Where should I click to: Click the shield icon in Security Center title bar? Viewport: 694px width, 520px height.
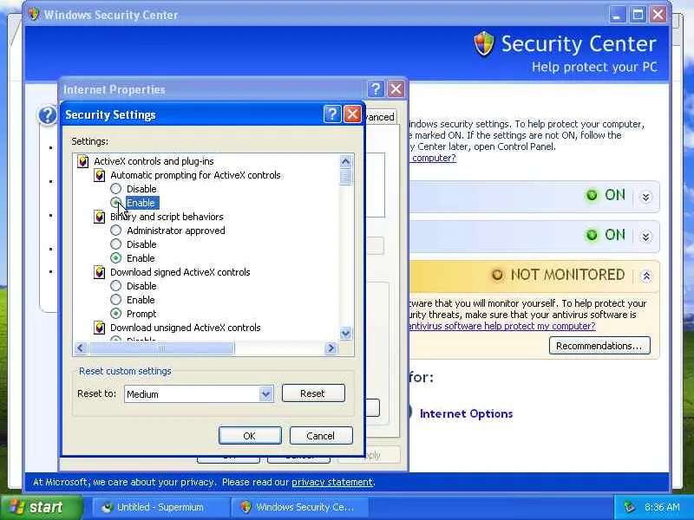click(x=34, y=14)
